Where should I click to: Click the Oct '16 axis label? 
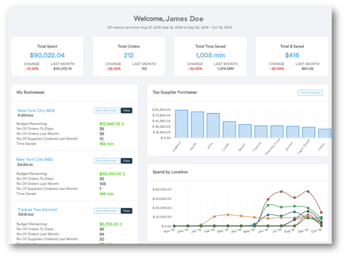click(x=316, y=231)
